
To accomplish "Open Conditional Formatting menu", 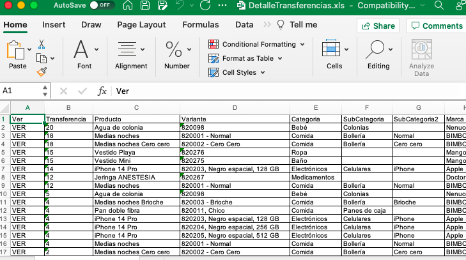I will [256, 44].
